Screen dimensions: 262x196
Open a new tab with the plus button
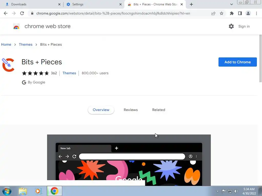coord(191,4)
